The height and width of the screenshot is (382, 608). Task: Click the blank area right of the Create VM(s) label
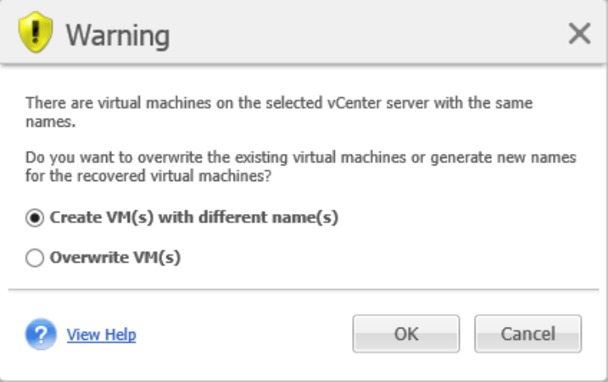point(461,218)
